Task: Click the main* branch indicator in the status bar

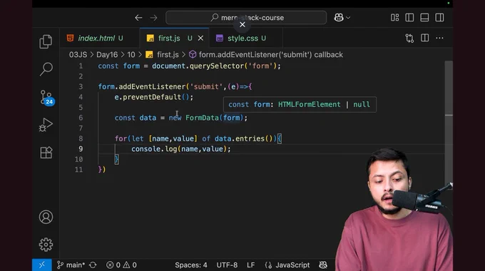Action: click(x=71, y=265)
